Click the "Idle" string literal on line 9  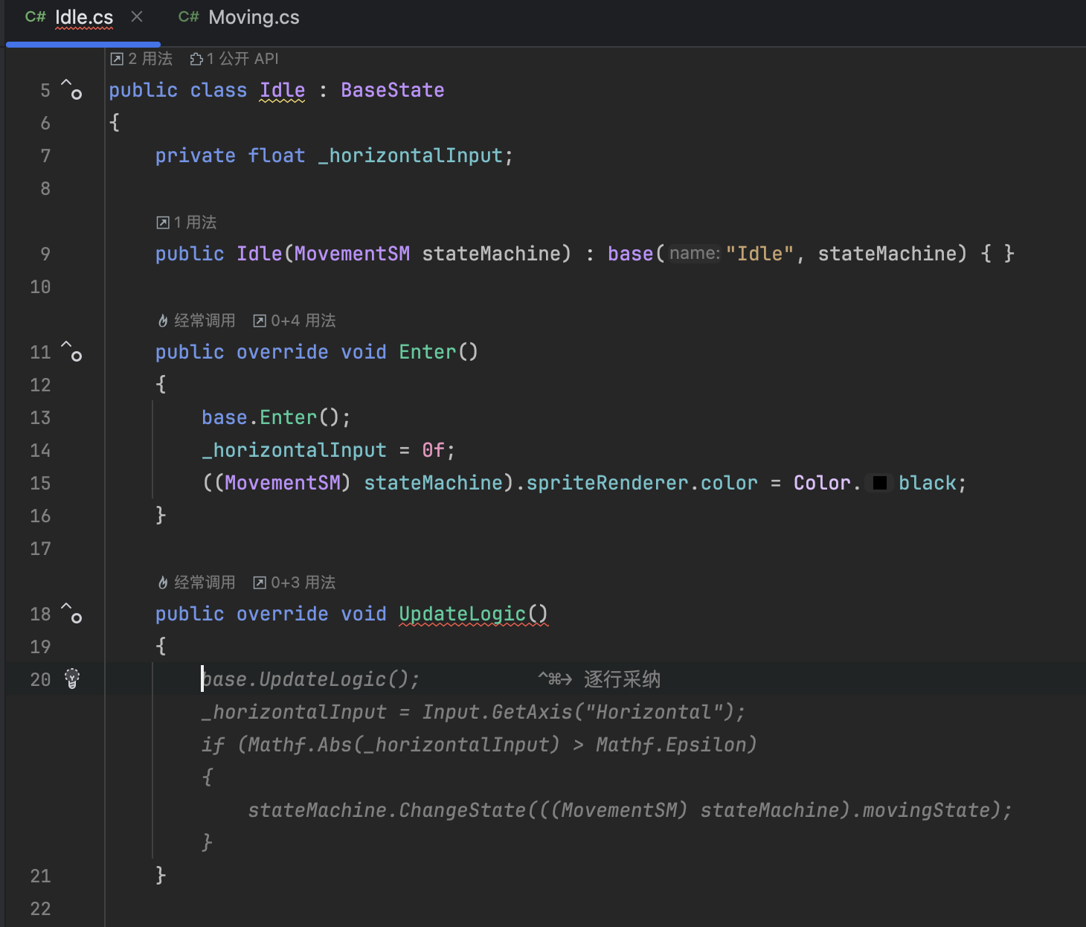[759, 254]
